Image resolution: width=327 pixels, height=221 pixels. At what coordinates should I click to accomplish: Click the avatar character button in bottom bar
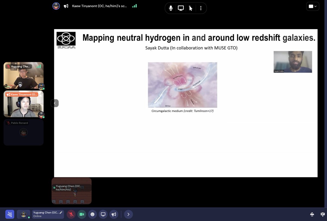(x=24, y=214)
